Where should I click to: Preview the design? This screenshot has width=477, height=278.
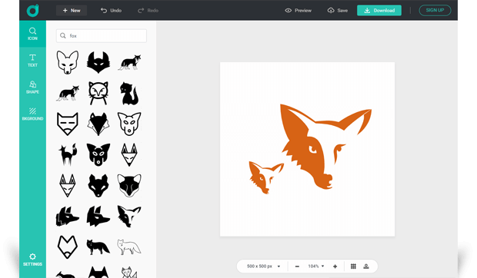tap(299, 10)
